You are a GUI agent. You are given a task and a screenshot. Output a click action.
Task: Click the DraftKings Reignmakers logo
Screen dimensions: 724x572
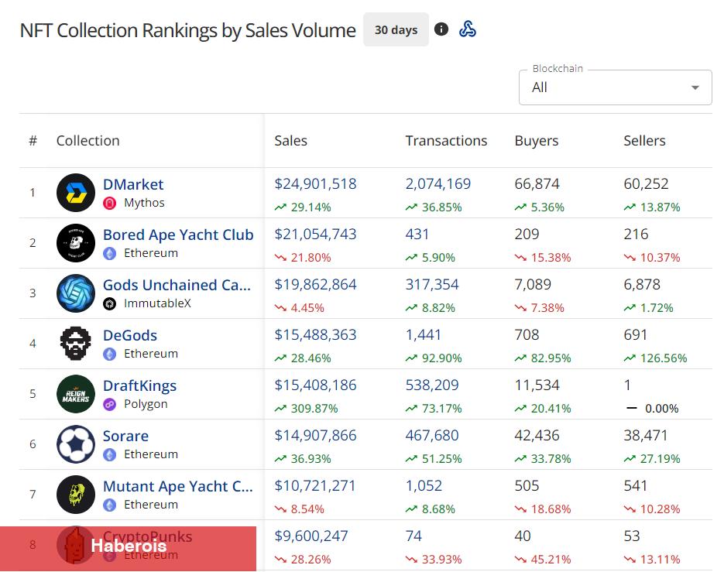pos(76,394)
